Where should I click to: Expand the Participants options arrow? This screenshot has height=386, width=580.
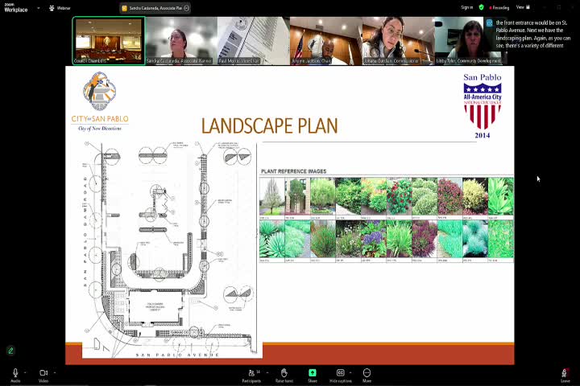[267, 372]
